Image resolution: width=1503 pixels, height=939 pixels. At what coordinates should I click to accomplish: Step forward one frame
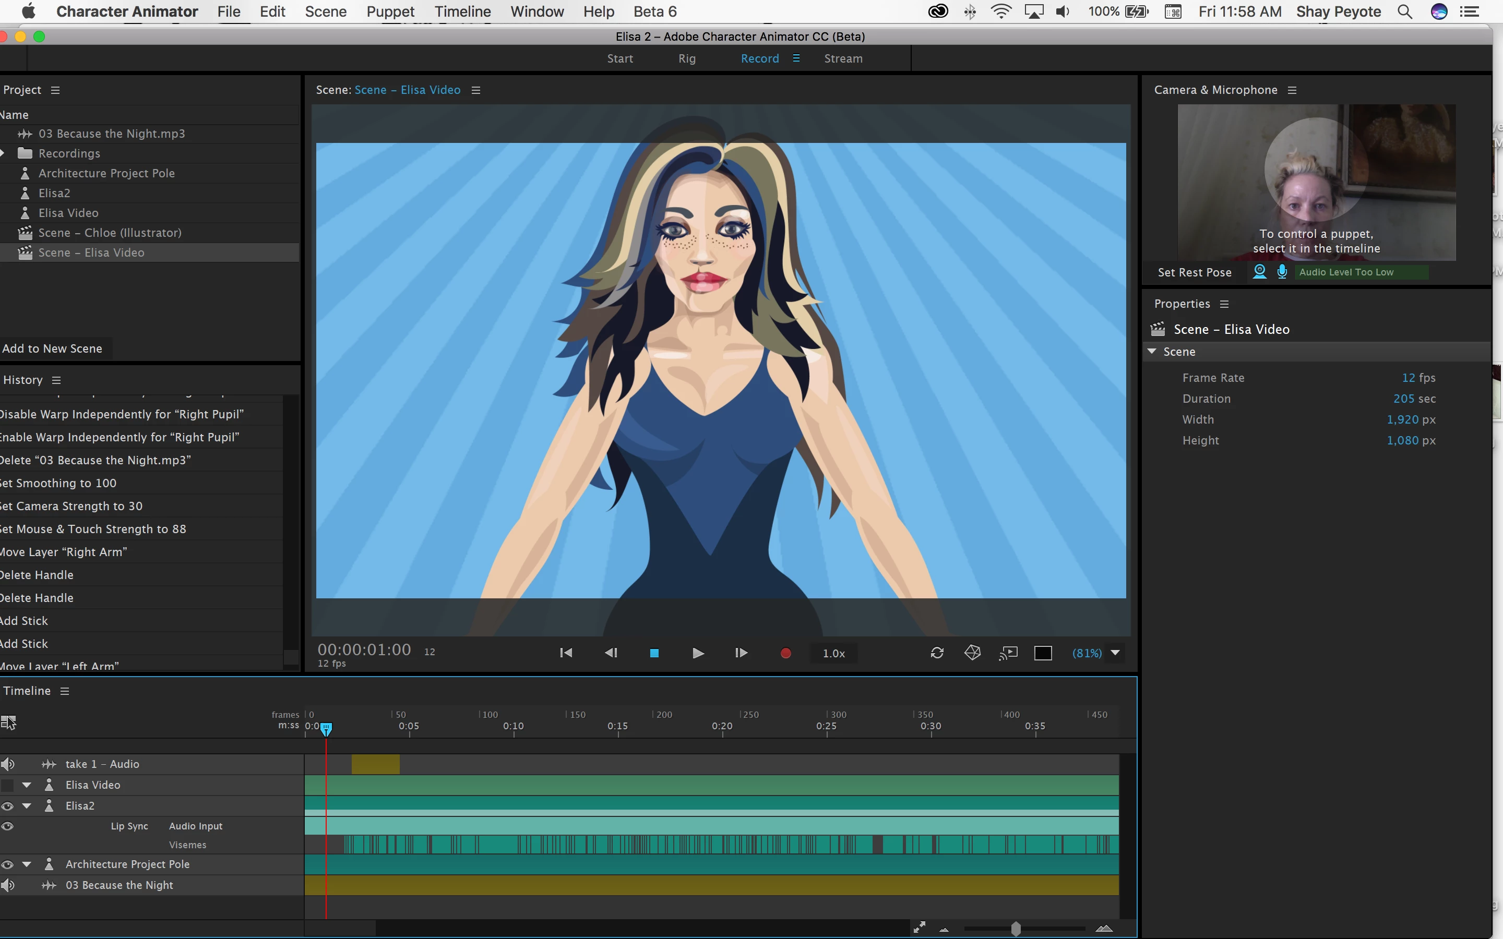741,653
